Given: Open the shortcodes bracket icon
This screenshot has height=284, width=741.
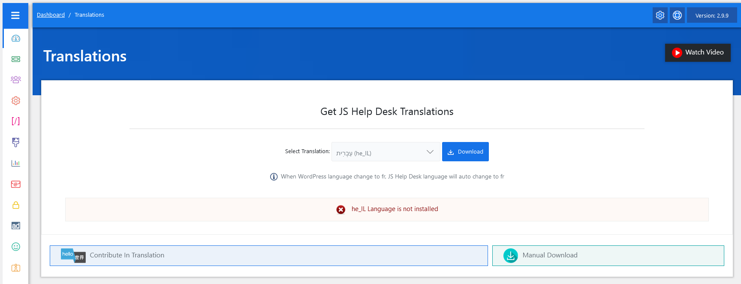Looking at the screenshot, I should [x=16, y=121].
